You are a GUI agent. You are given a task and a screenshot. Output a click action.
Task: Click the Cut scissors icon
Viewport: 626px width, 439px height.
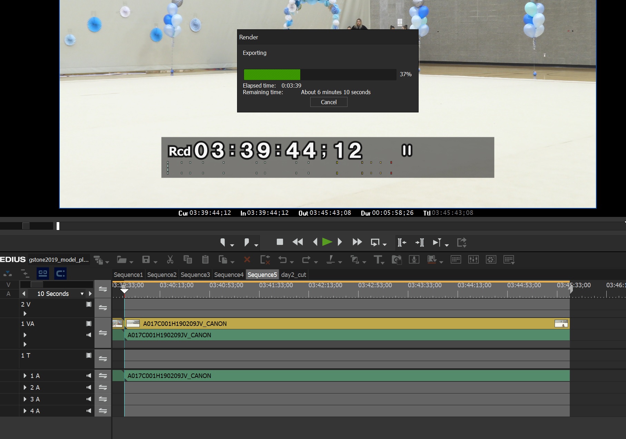(x=170, y=260)
